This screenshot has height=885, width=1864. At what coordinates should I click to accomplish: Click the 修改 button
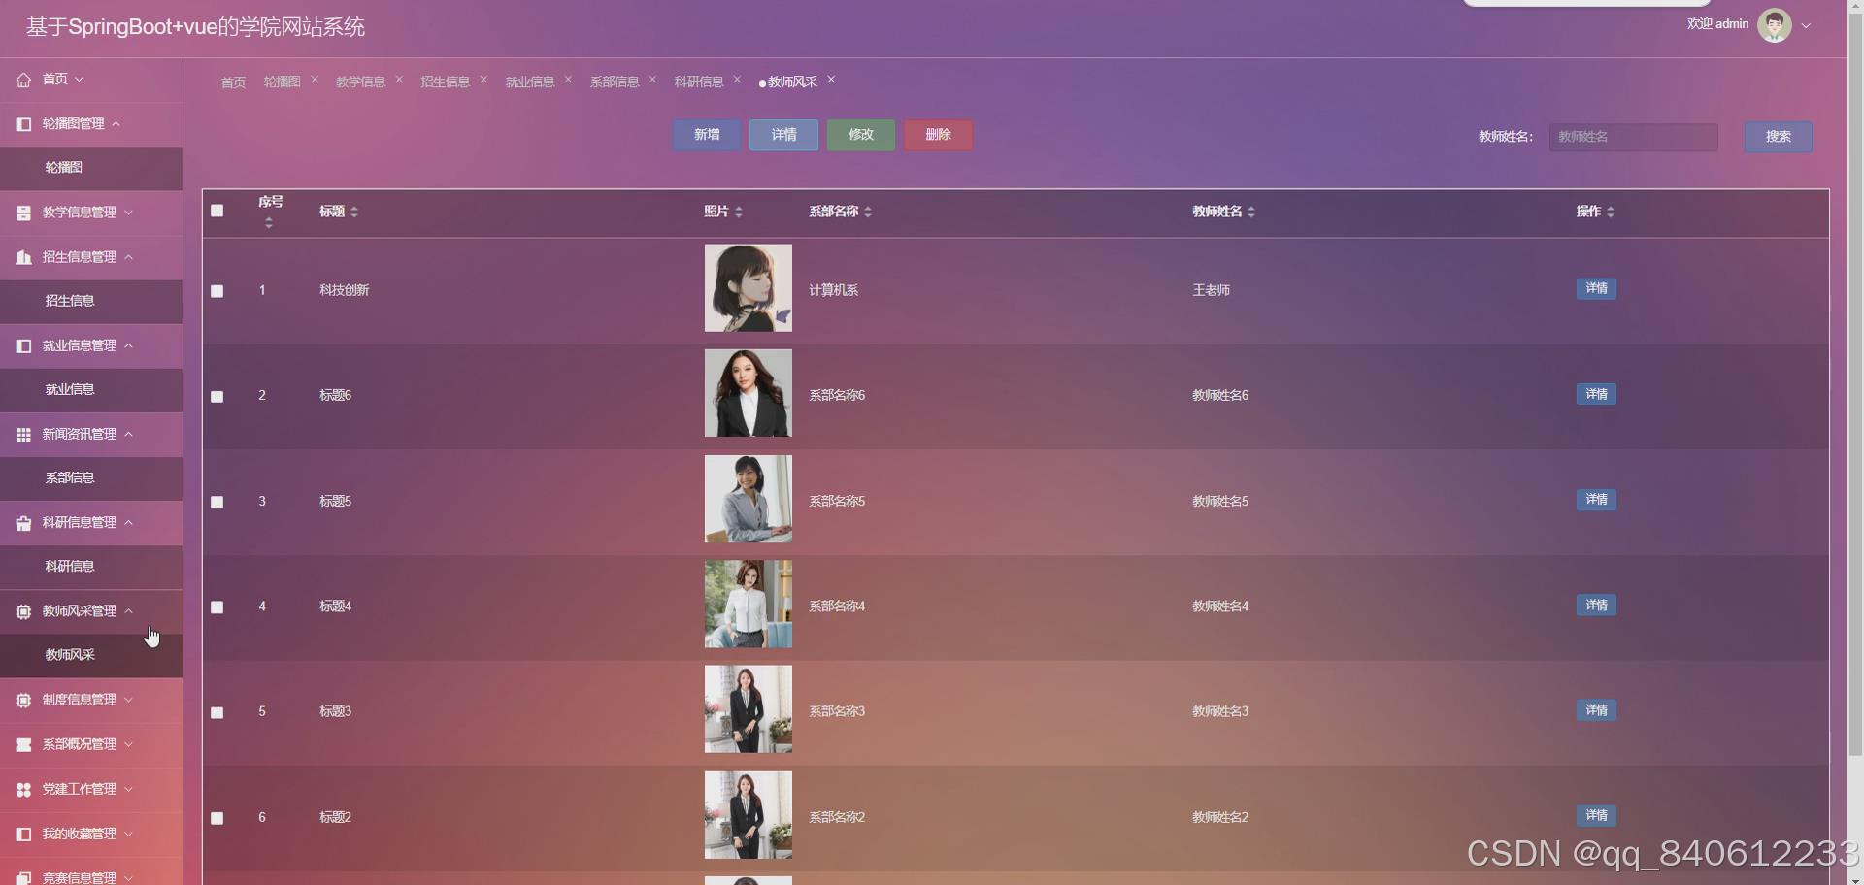tap(861, 135)
